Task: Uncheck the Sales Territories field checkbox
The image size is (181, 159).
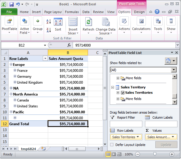Action: (x=123, y=93)
